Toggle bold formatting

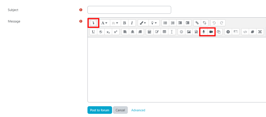124,23
